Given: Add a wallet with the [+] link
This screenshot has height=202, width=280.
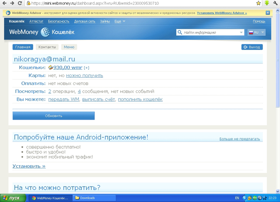Looking at the screenshot, I should tap(87, 68).
